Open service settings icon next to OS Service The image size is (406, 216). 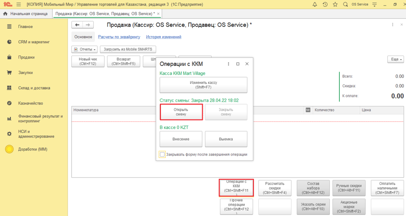pos(374,4)
